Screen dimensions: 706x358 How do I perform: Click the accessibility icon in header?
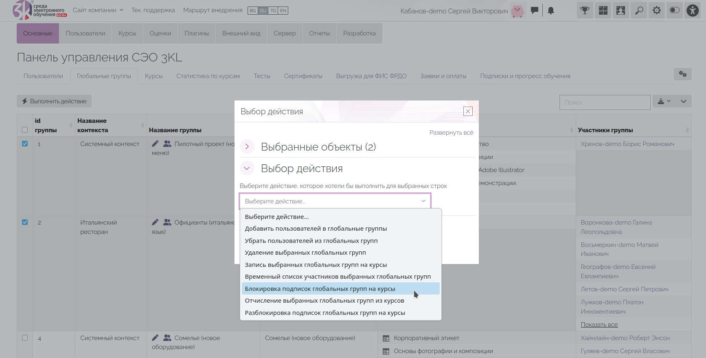click(692, 11)
